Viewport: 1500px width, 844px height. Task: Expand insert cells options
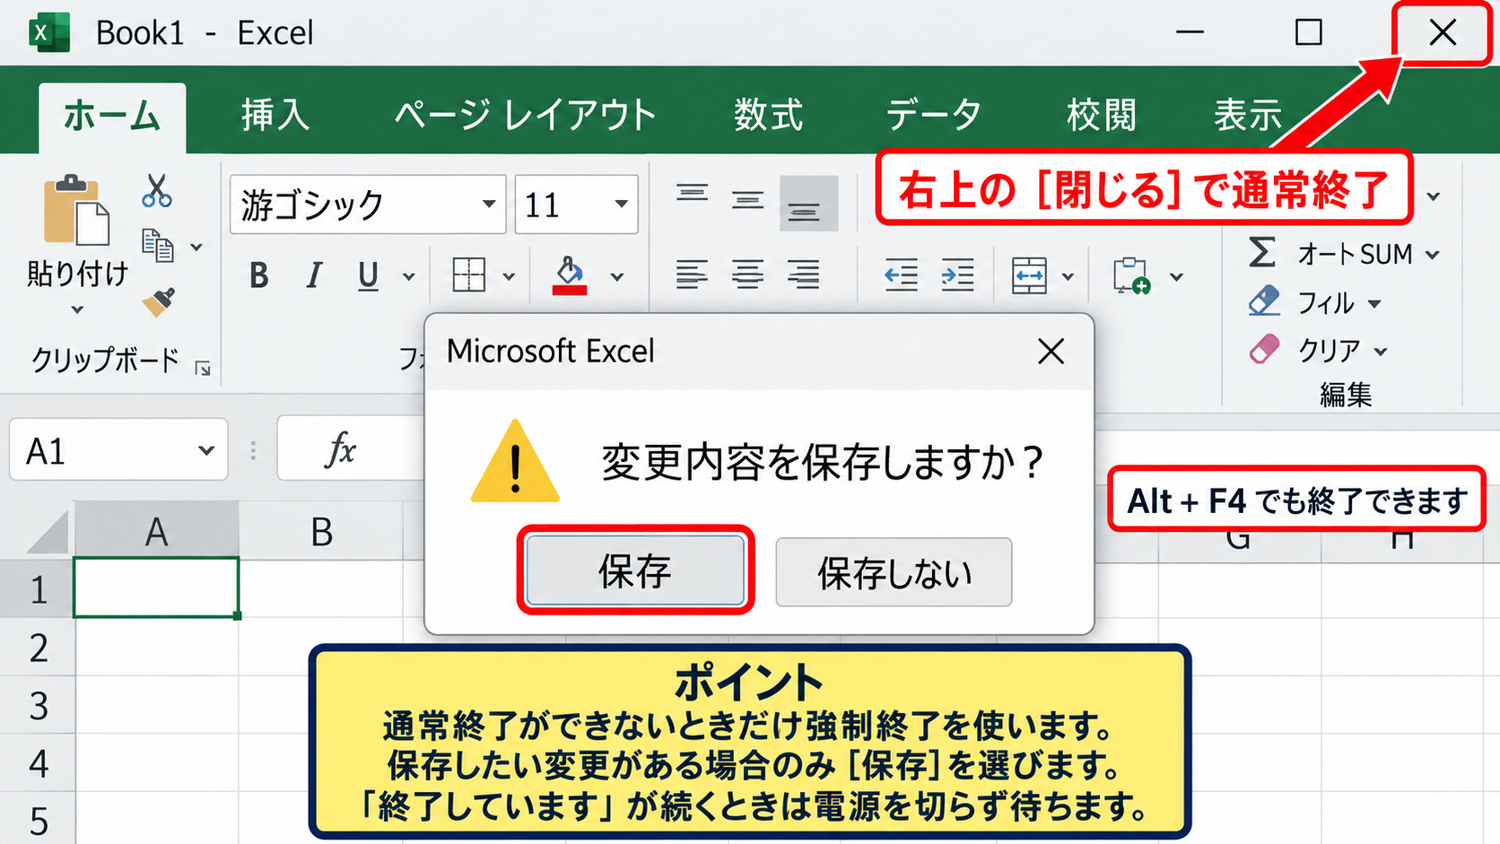(x=1176, y=277)
